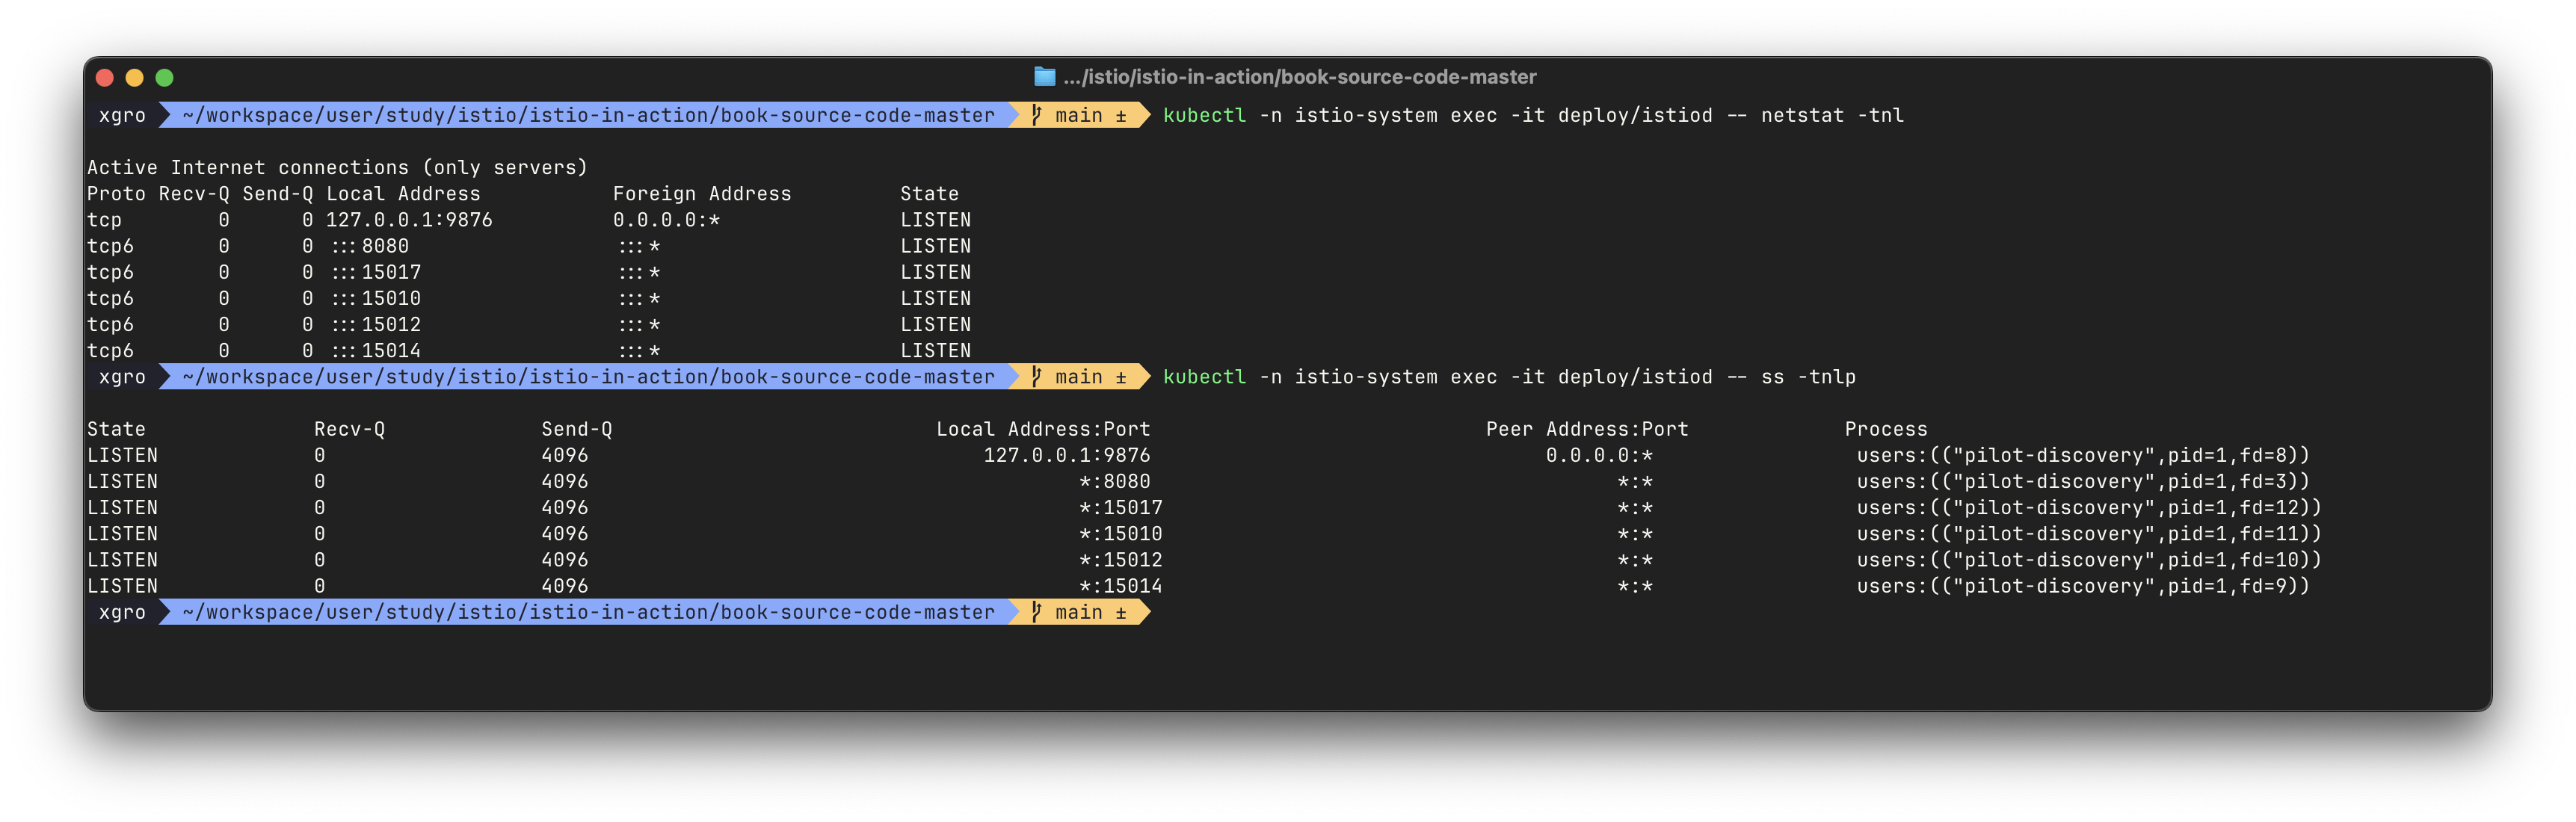2576x822 pixels.
Task: Click the ss 'Peer Address:Port' header
Action: click(x=1587, y=429)
